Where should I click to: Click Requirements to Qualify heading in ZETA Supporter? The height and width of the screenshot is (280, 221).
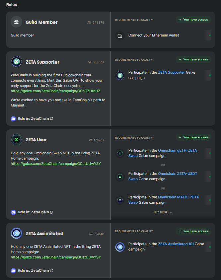point(134,60)
